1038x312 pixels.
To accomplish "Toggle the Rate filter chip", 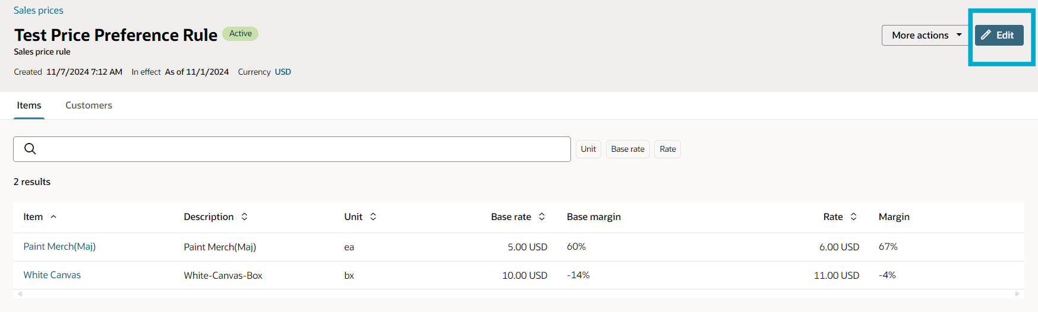I will pos(668,149).
